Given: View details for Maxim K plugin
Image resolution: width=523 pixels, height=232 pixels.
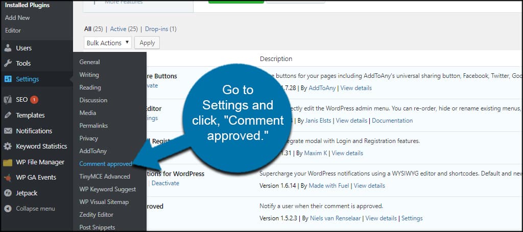Looking at the screenshot, I should [347, 153].
